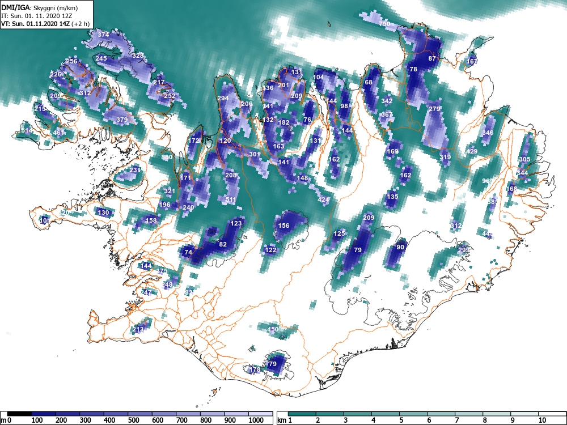Click the 279 visibility value

tap(435, 109)
